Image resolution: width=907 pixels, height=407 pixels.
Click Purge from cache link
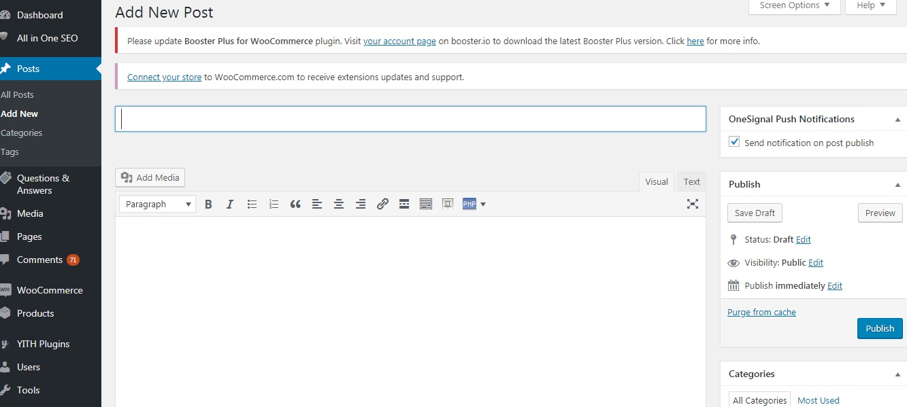pyautogui.click(x=761, y=312)
